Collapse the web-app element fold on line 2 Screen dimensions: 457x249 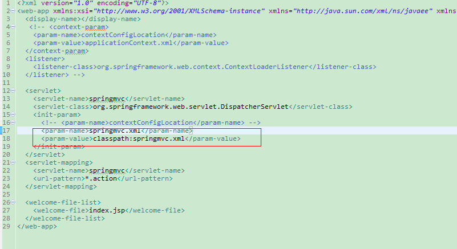13,11
